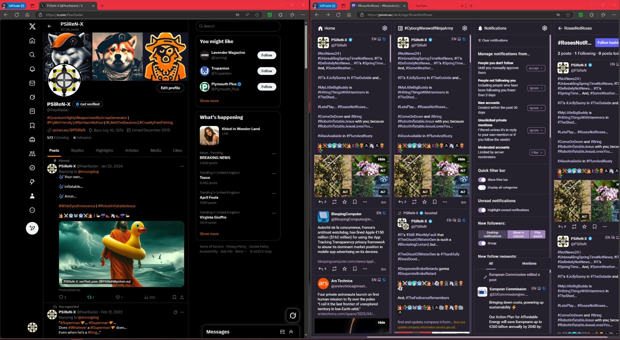This screenshot has width=620, height=340.
Task: Boost the PSiReN-X post in Home column
Action: pyautogui.click(x=334, y=202)
